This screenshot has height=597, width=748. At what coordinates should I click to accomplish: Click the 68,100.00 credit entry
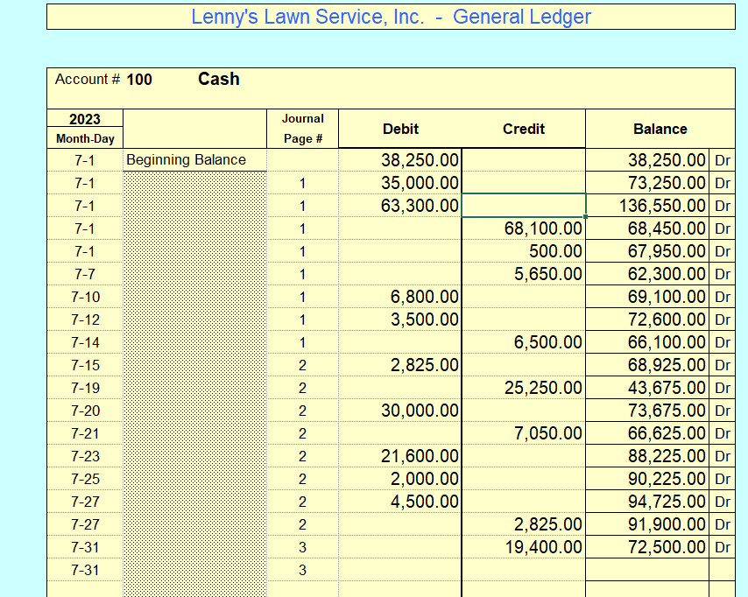point(523,228)
